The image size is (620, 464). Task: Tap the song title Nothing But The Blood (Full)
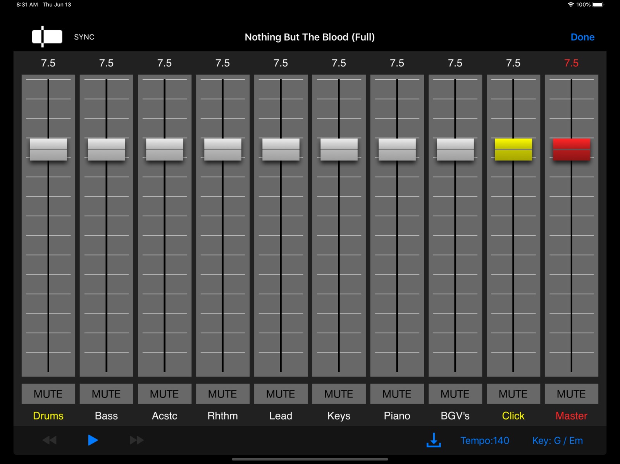pyautogui.click(x=310, y=37)
